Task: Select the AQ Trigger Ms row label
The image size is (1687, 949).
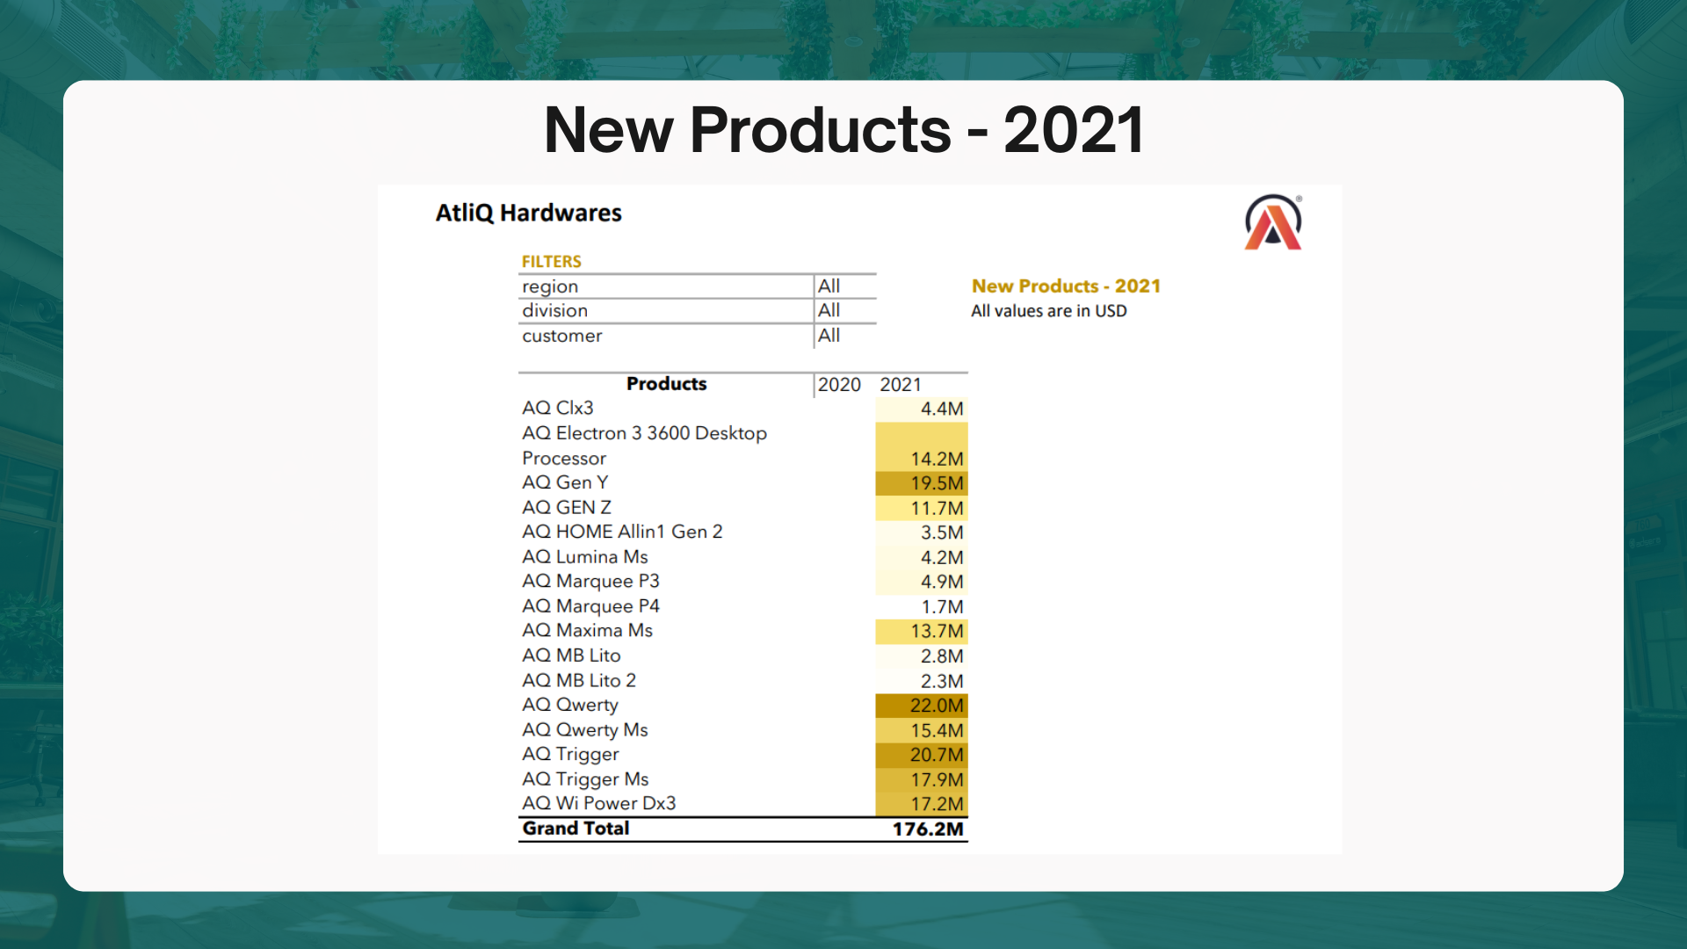Action: [x=585, y=779]
